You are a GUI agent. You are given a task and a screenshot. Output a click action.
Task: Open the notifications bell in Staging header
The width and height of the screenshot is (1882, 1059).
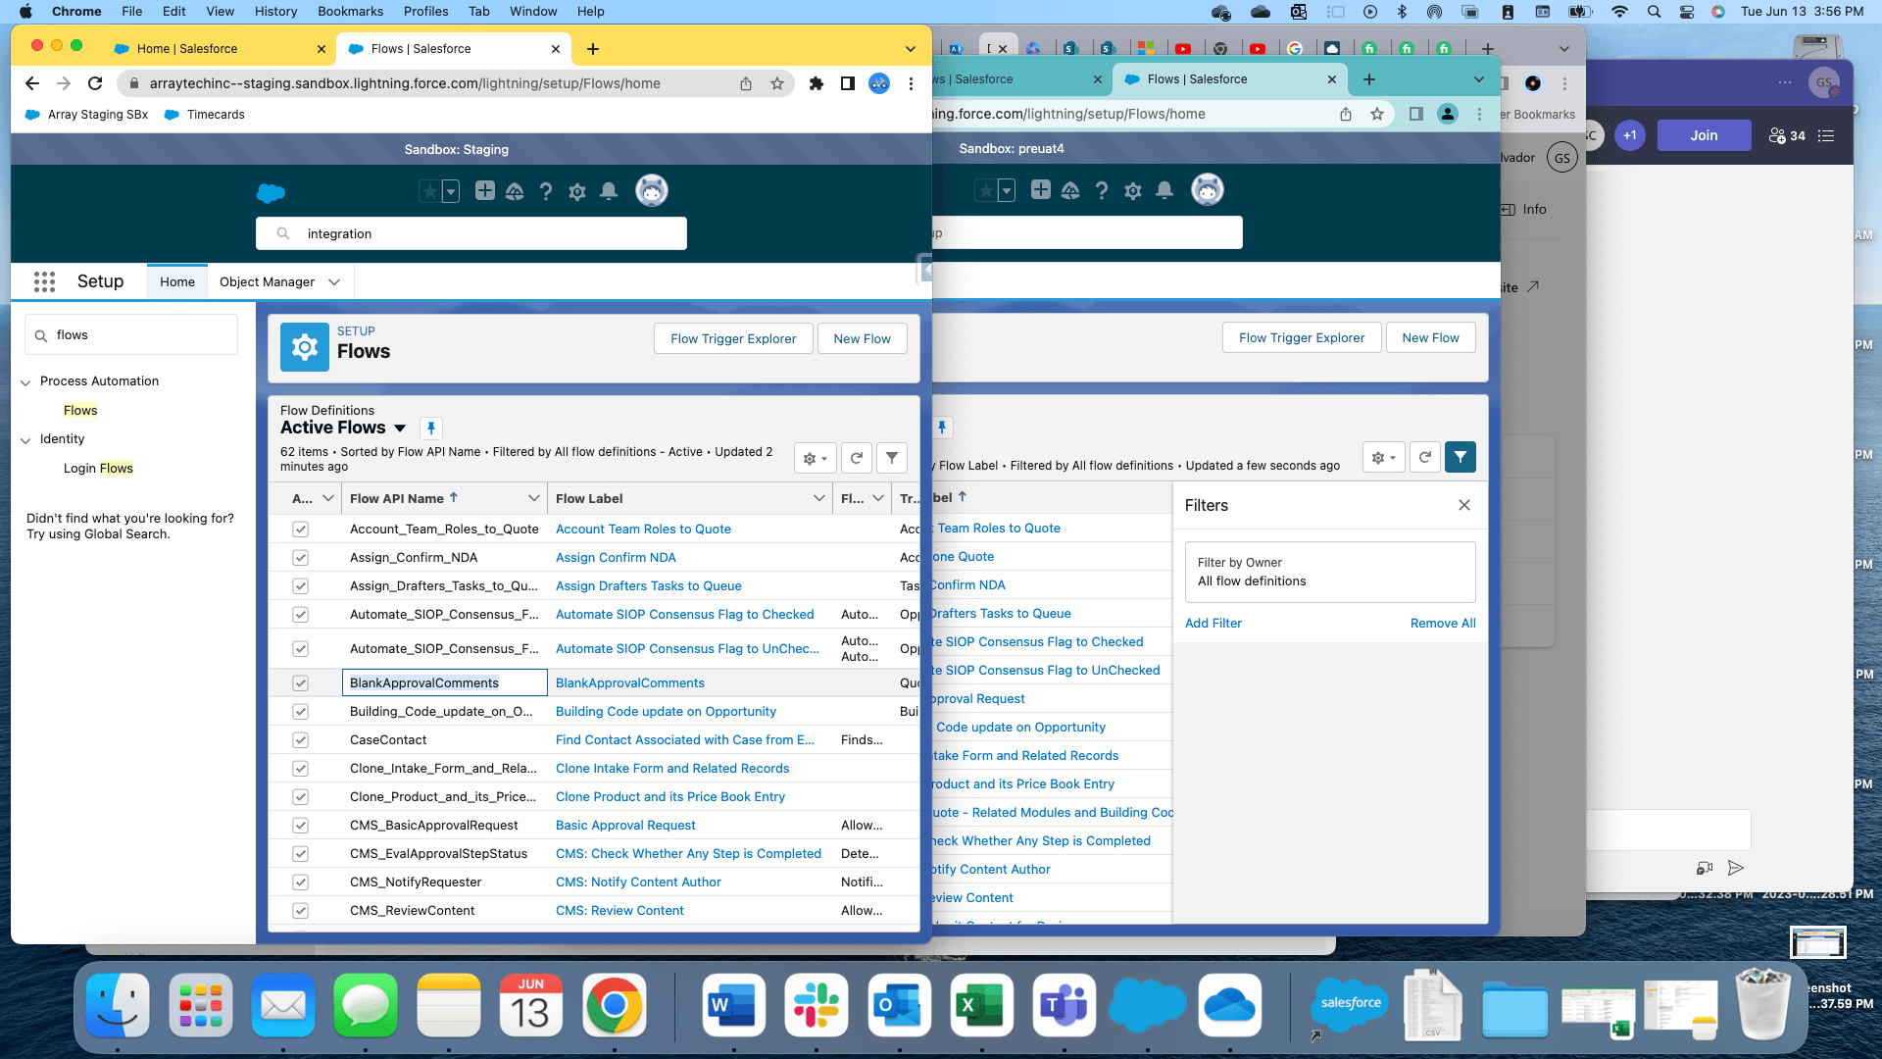tap(609, 191)
